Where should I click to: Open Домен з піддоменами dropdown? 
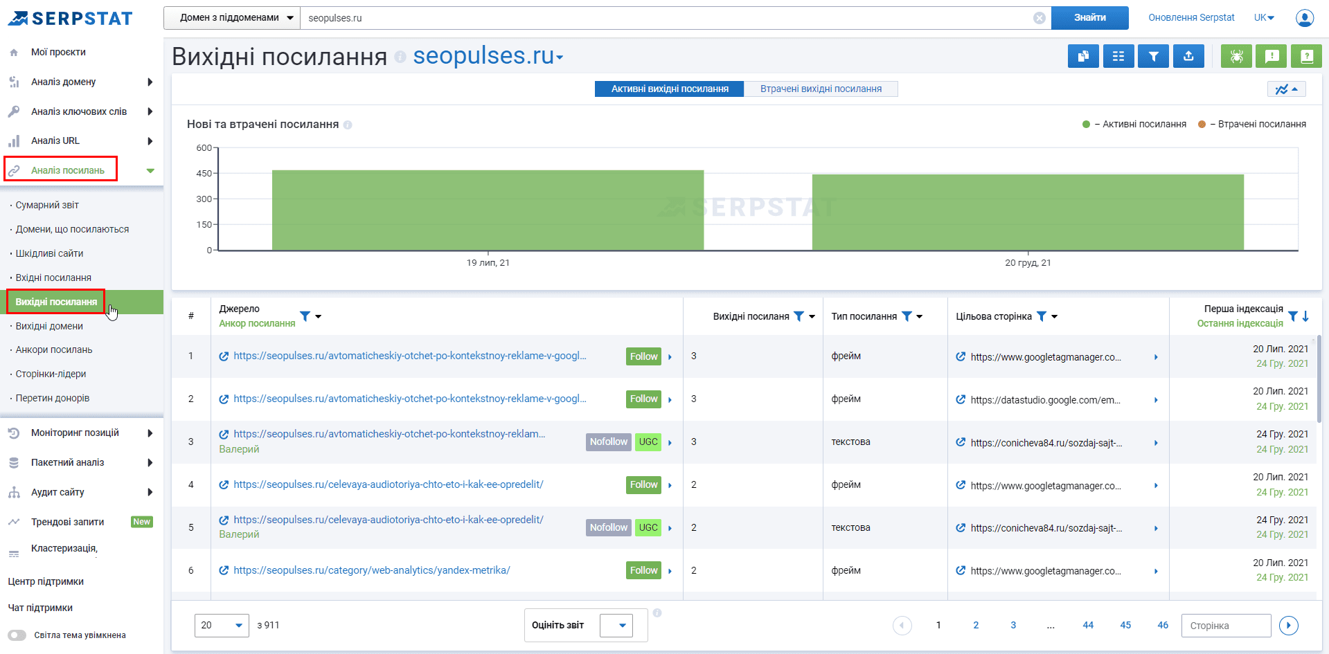232,18
